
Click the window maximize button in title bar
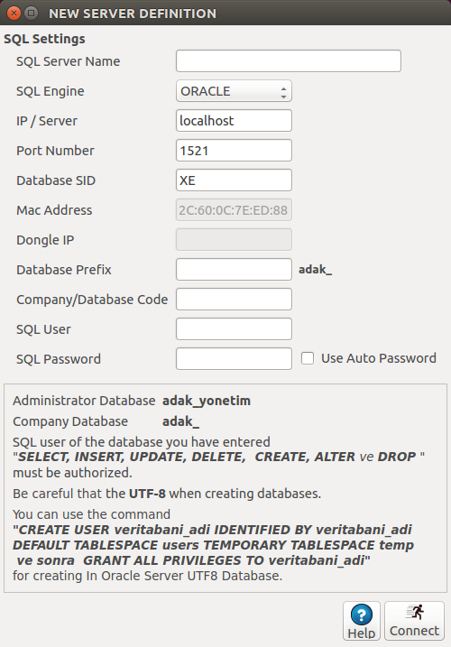(x=31, y=14)
